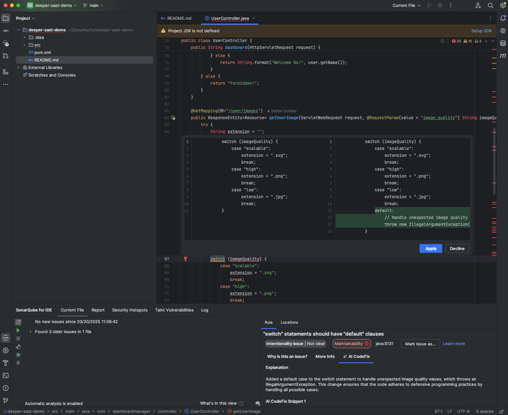The image size is (508, 415).
Task: Click getUserImage in the breadcrumb bar
Action: click(x=247, y=411)
